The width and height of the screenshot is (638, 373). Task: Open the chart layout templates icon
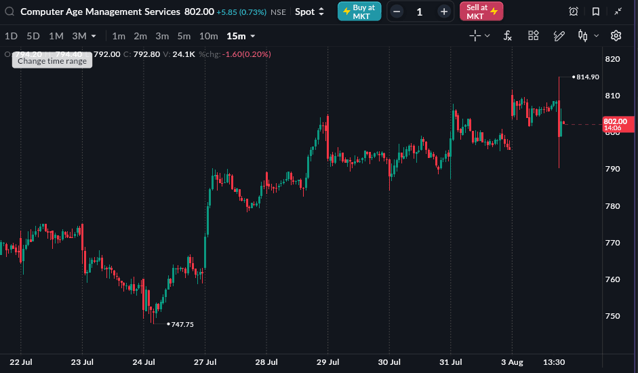[533, 36]
